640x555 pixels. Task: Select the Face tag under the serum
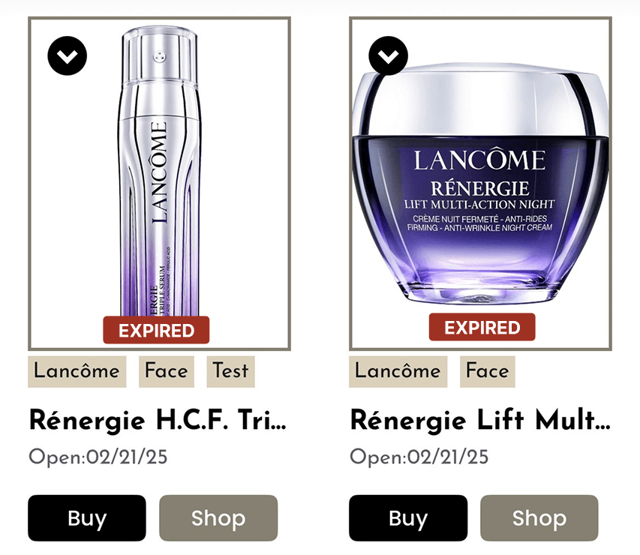click(167, 371)
